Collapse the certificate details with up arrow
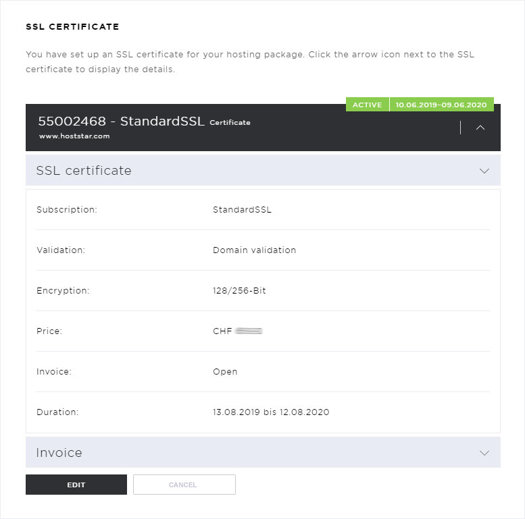The image size is (525, 519). [x=480, y=128]
